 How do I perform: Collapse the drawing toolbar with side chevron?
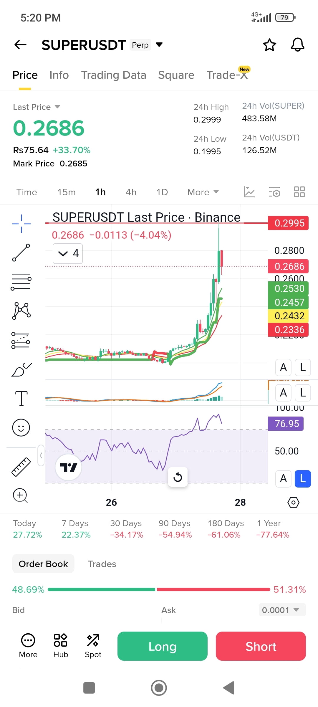(41, 455)
